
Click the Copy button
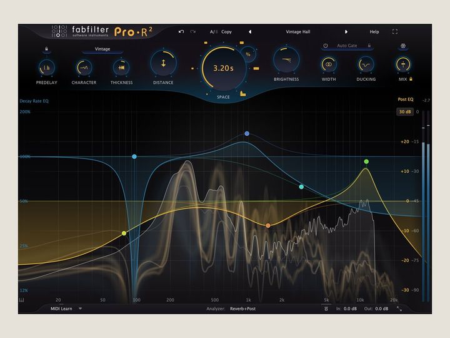(226, 32)
